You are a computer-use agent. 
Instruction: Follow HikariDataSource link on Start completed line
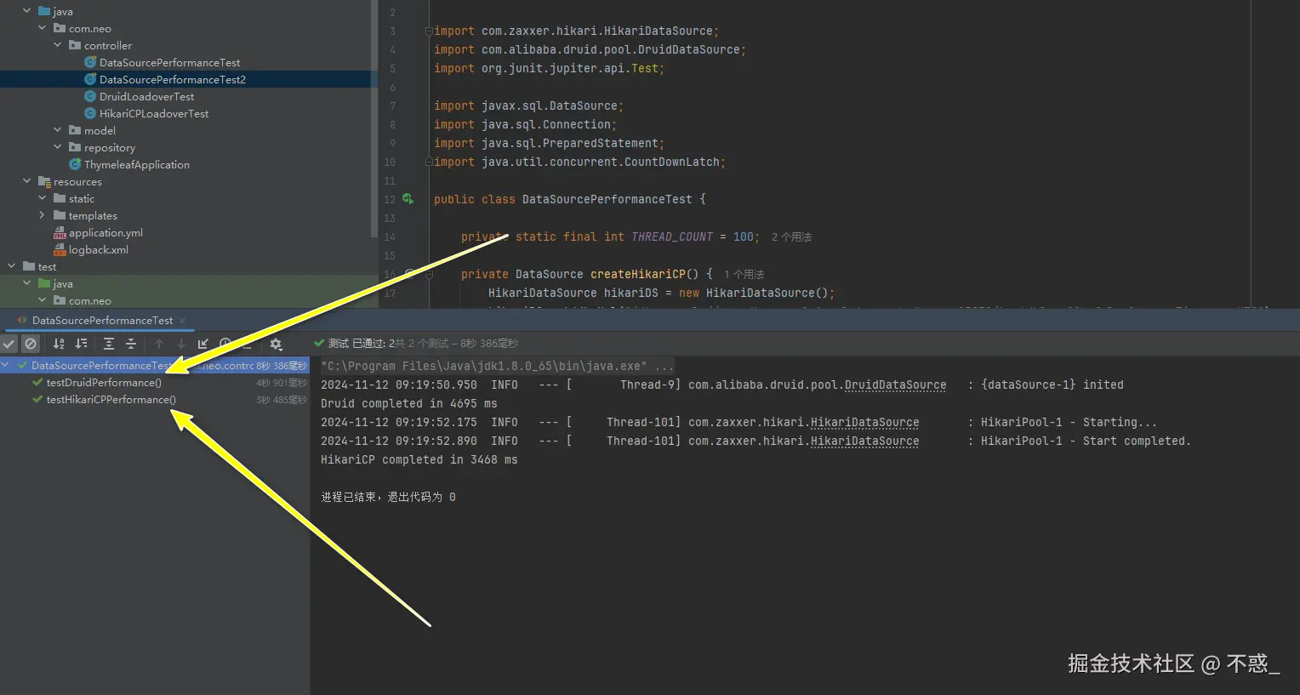pyautogui.click(x=864, y=441)
